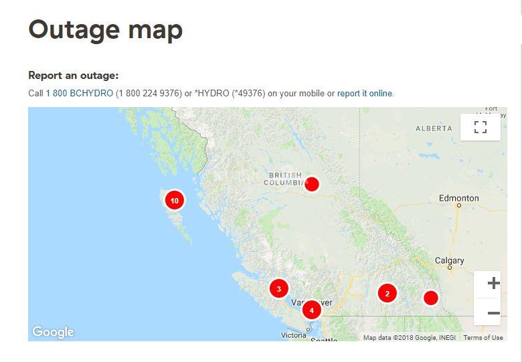Click red outage marker beside British Columbia label
This screenshot has height=362, width=522.
tap(311, 184)
